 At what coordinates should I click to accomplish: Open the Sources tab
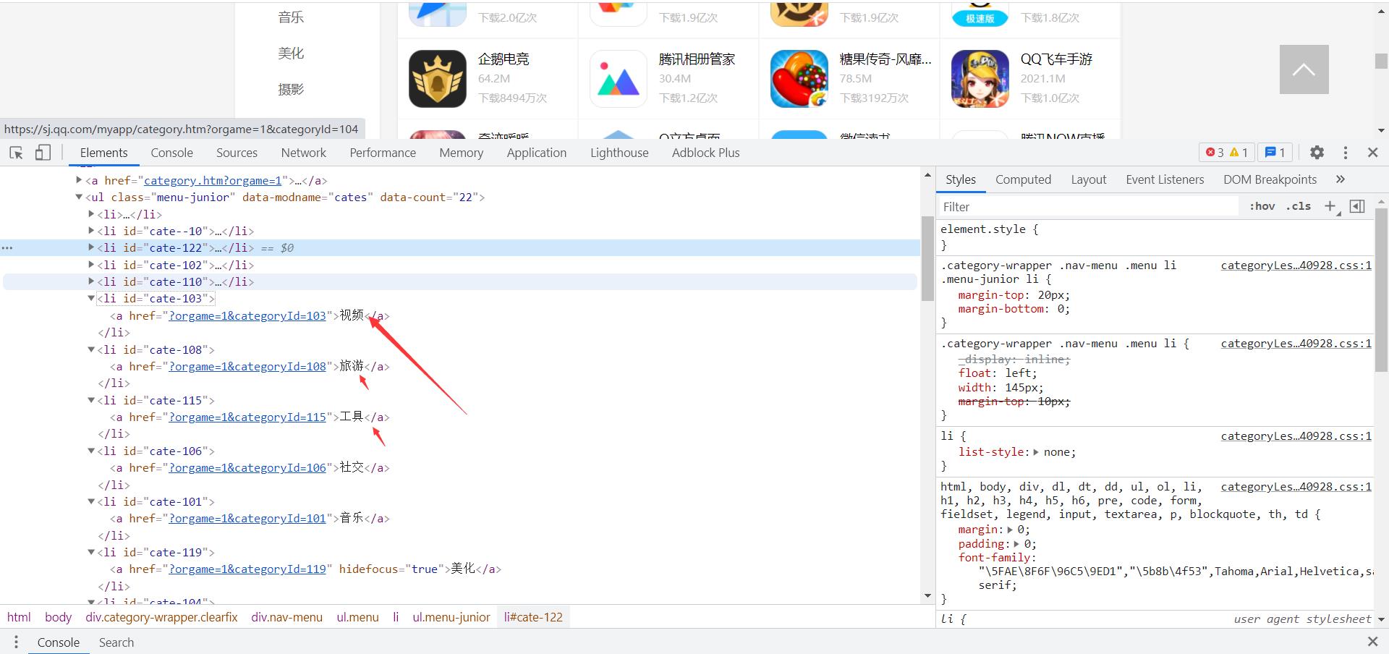tap(237, 153)
